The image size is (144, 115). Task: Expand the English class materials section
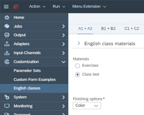[79, 43]
